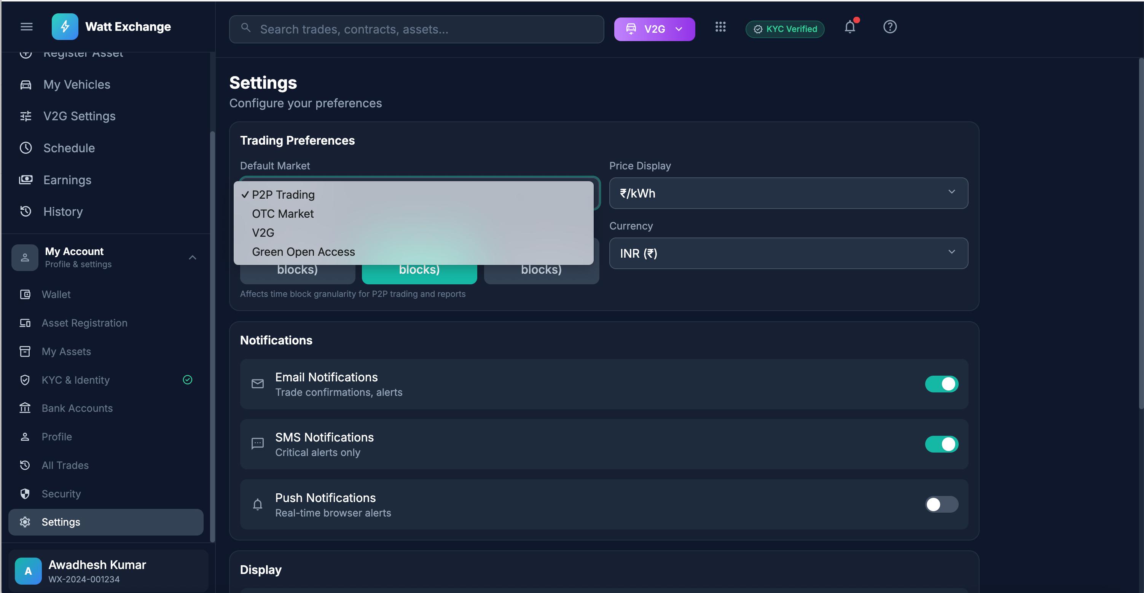Turn off SMS Notifications
Image resolution: width=1144 pixels, height=593 pixels.
942,444
